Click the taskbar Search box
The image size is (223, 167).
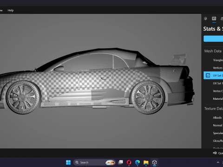(x=94, y=162)
